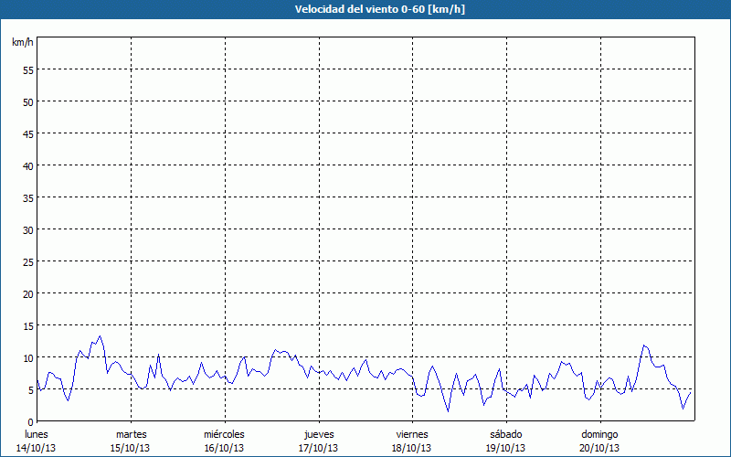Click the chart title 'Velocidad del viento 0-60'
Image resolution: width=731 pixels, height=457 pixels.
click(365, 10)
